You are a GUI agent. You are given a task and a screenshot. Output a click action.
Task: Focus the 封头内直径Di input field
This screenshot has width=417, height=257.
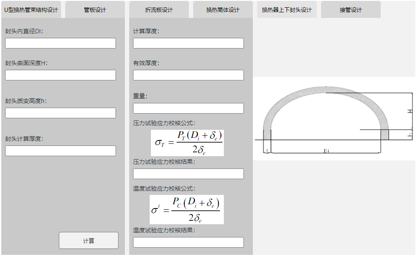(x=61, y=43)
